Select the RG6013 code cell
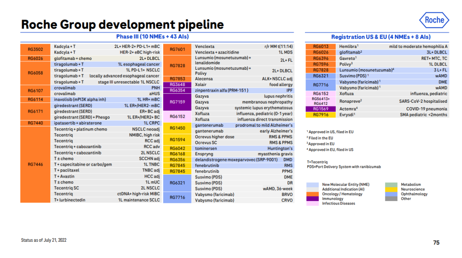 click(x=320, y=47)
